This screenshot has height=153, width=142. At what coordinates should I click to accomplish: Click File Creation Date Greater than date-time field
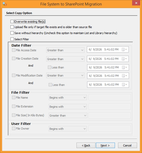point(108,59)
